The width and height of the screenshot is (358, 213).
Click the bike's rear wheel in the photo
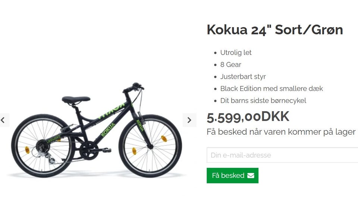point(43,145)
